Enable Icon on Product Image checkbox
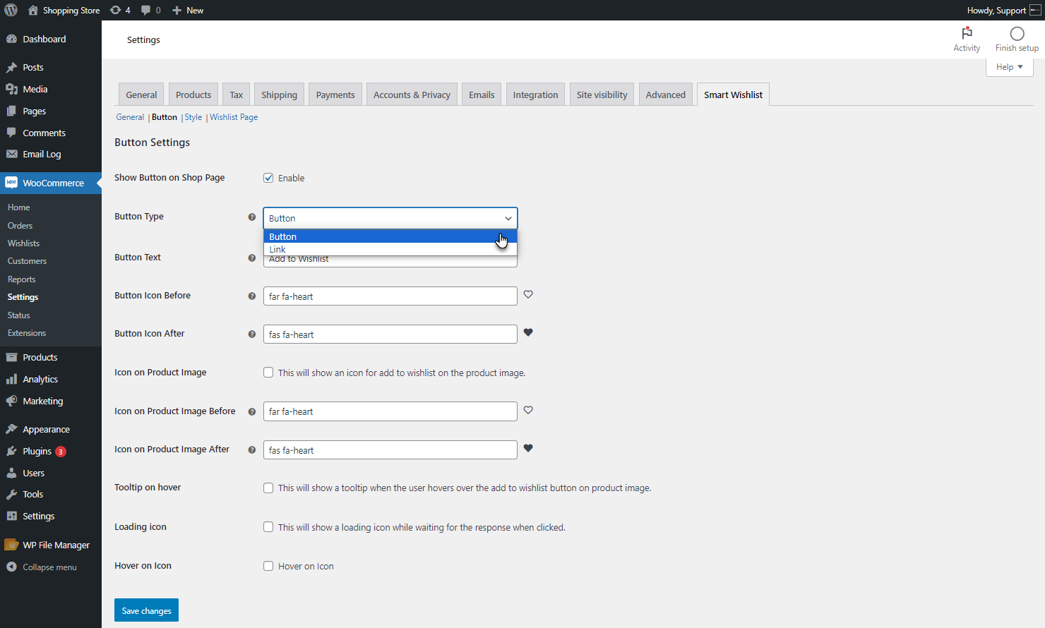Screen dimensions: 1045x628 click(268, 373)
